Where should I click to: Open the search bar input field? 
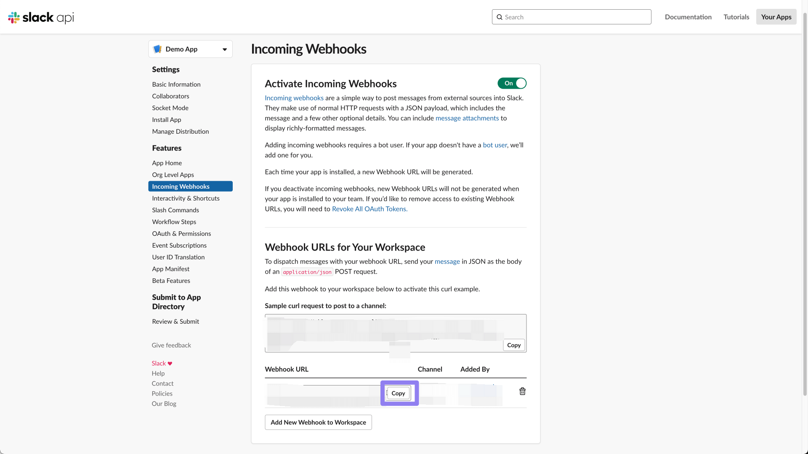(x=571, y=17)
